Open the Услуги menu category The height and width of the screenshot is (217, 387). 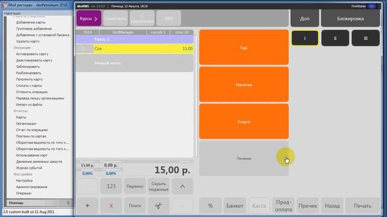click(244, 122)
